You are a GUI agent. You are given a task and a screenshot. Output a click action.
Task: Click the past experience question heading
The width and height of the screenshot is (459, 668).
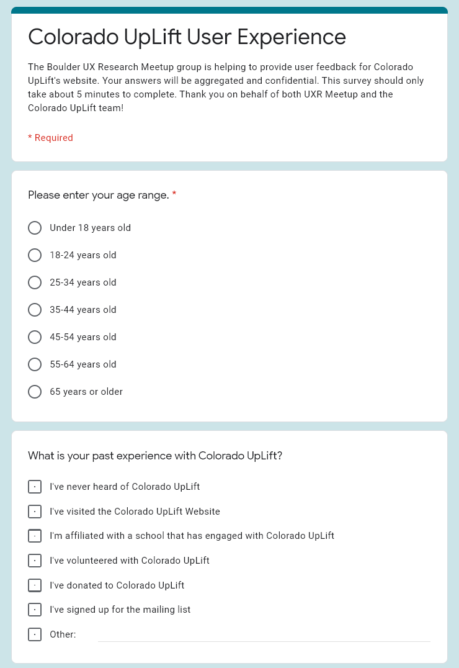pyautogui.click(x=155, y=456)
